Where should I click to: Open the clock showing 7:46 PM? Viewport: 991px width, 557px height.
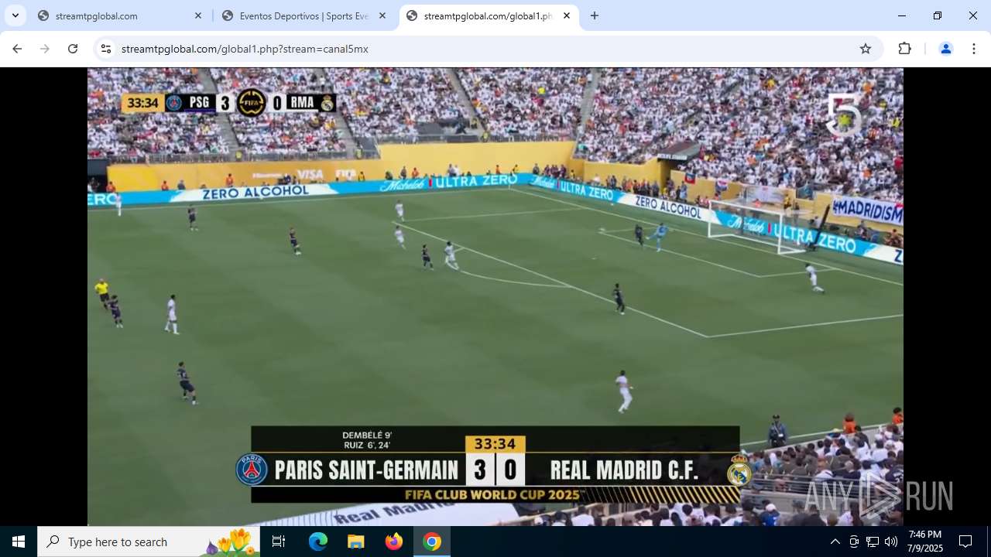[925, 542]
